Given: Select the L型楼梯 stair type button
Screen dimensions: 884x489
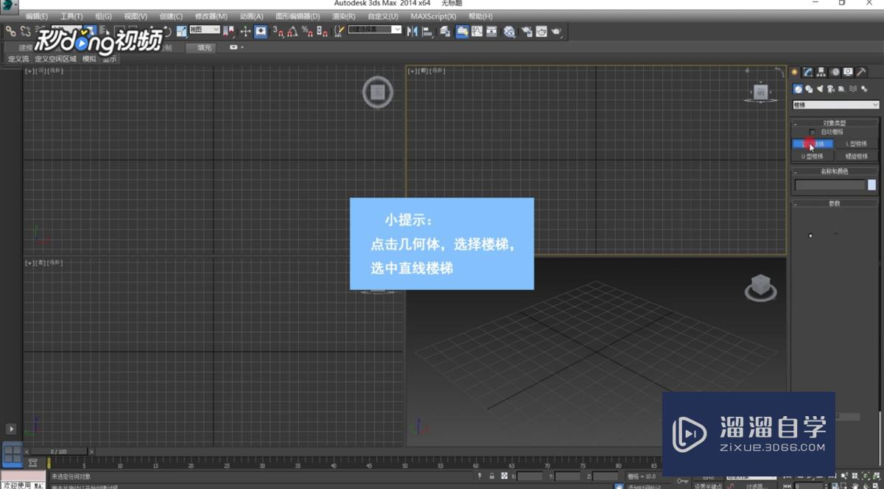Looking at the screenshot, I should pyautogui.click(x=857, y=143).
